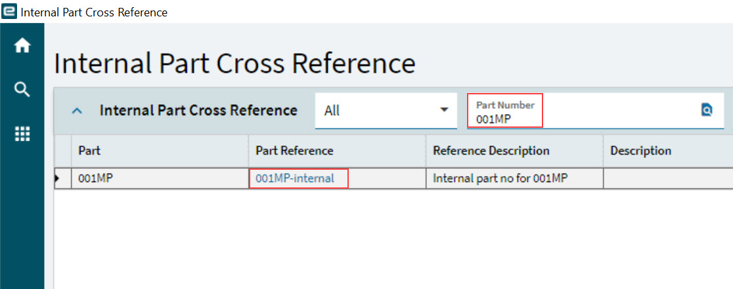The image size is (733, 289).
Task: Go to the Home screen icon
Action: pos(22,47)
